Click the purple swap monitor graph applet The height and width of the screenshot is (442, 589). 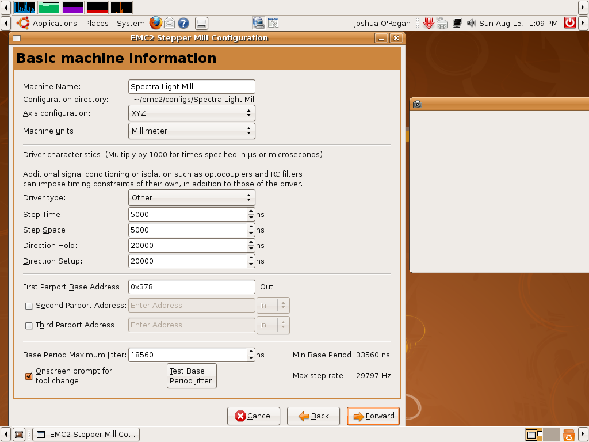pos(73,7)
